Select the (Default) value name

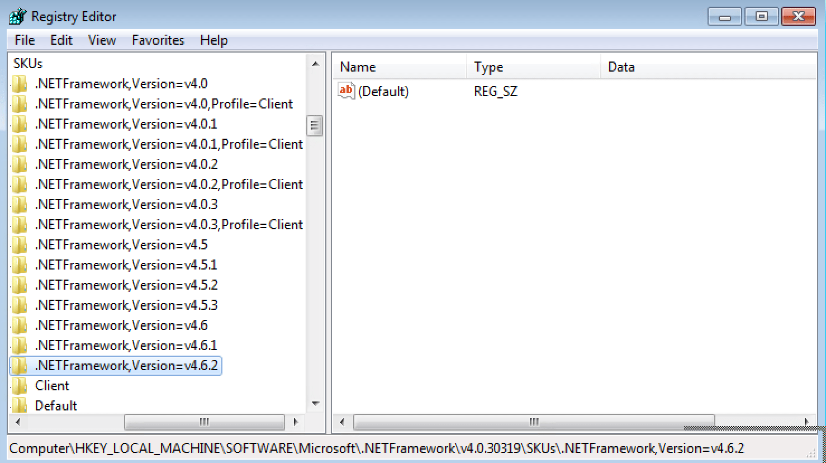(x=383, y=91)
